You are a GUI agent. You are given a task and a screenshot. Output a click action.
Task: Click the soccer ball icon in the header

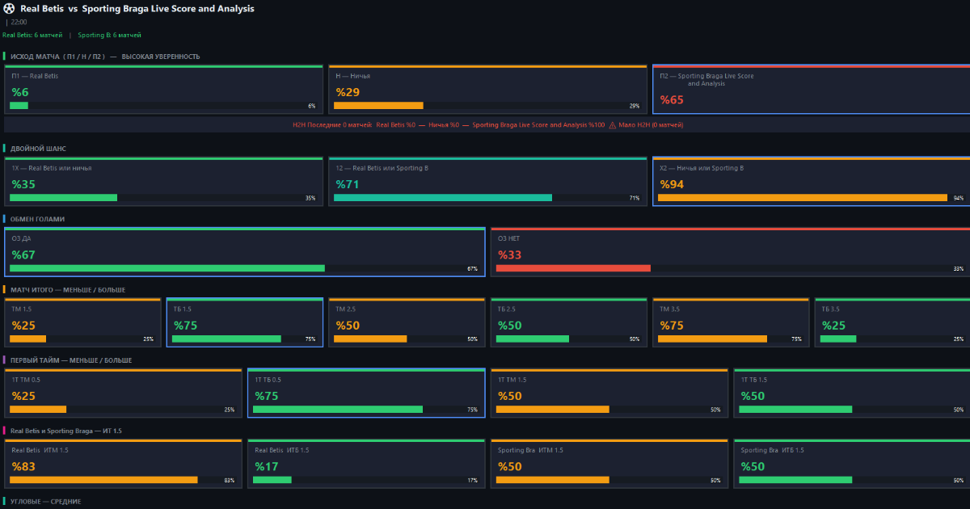[x=10, y=9]
